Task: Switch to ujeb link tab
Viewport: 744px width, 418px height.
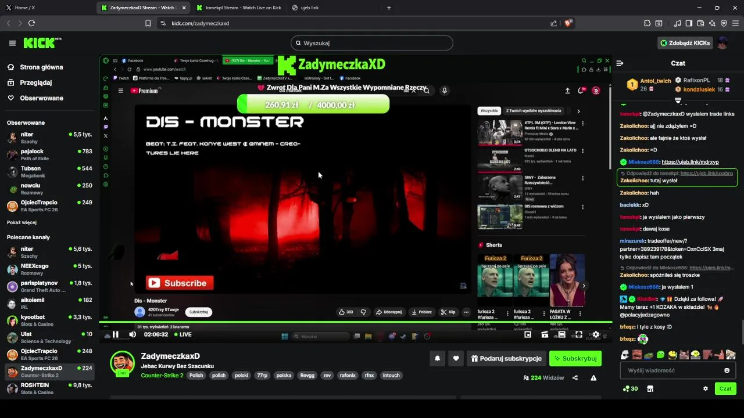Action: tap(310, 8)
